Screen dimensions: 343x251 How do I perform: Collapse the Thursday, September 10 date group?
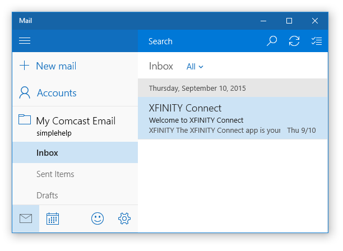coord(233,88)
